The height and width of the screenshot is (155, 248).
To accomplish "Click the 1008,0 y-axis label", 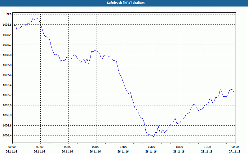I will coord(7,55).
